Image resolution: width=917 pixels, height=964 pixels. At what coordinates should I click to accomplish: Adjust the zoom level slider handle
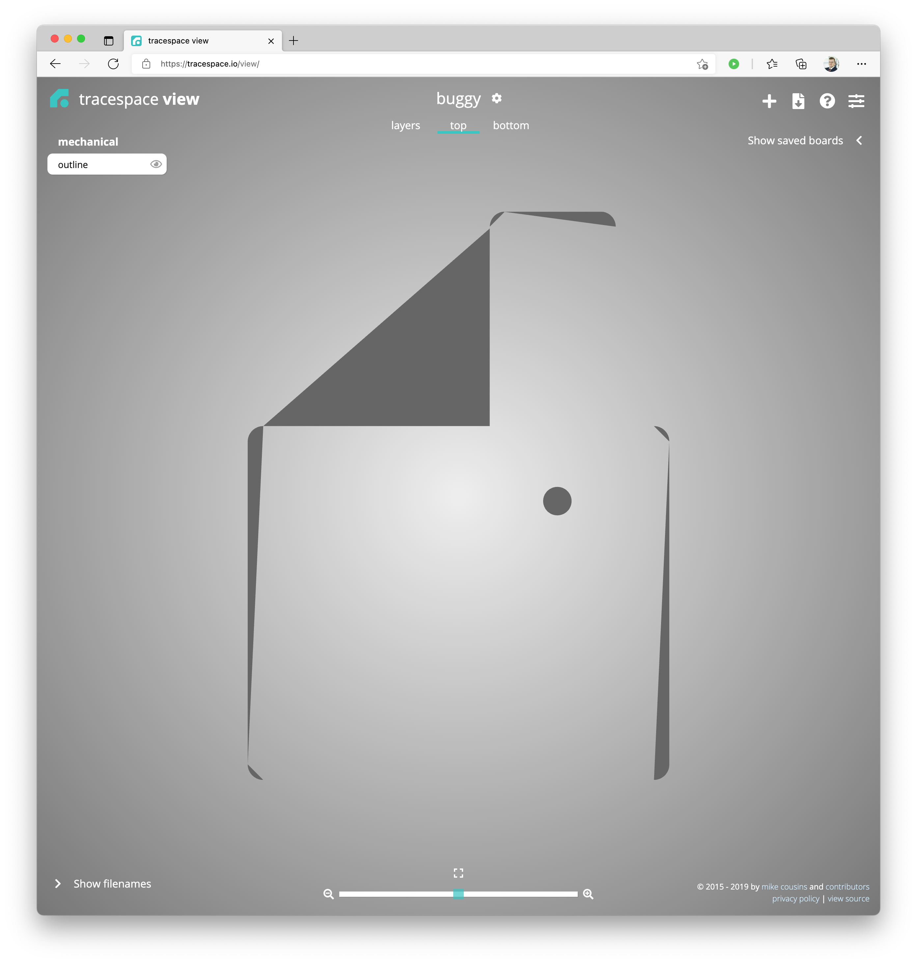point(458,893)
